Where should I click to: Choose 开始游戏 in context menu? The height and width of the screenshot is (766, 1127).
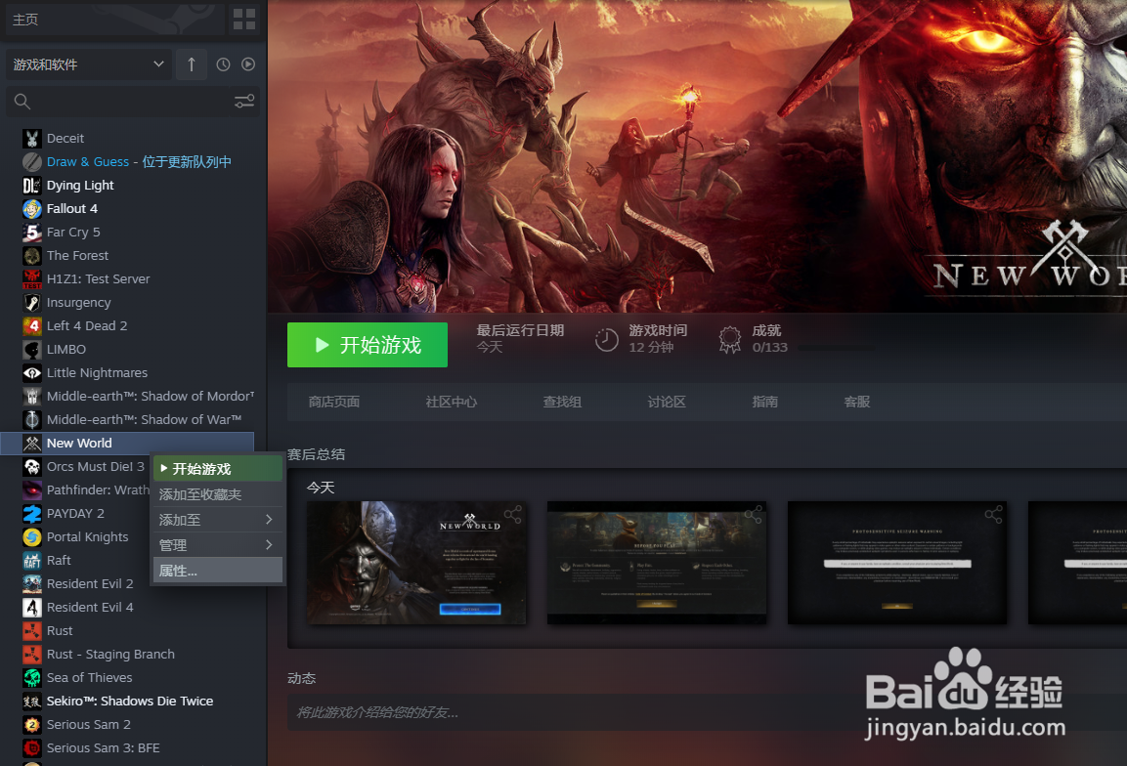(x=216, y=469)
